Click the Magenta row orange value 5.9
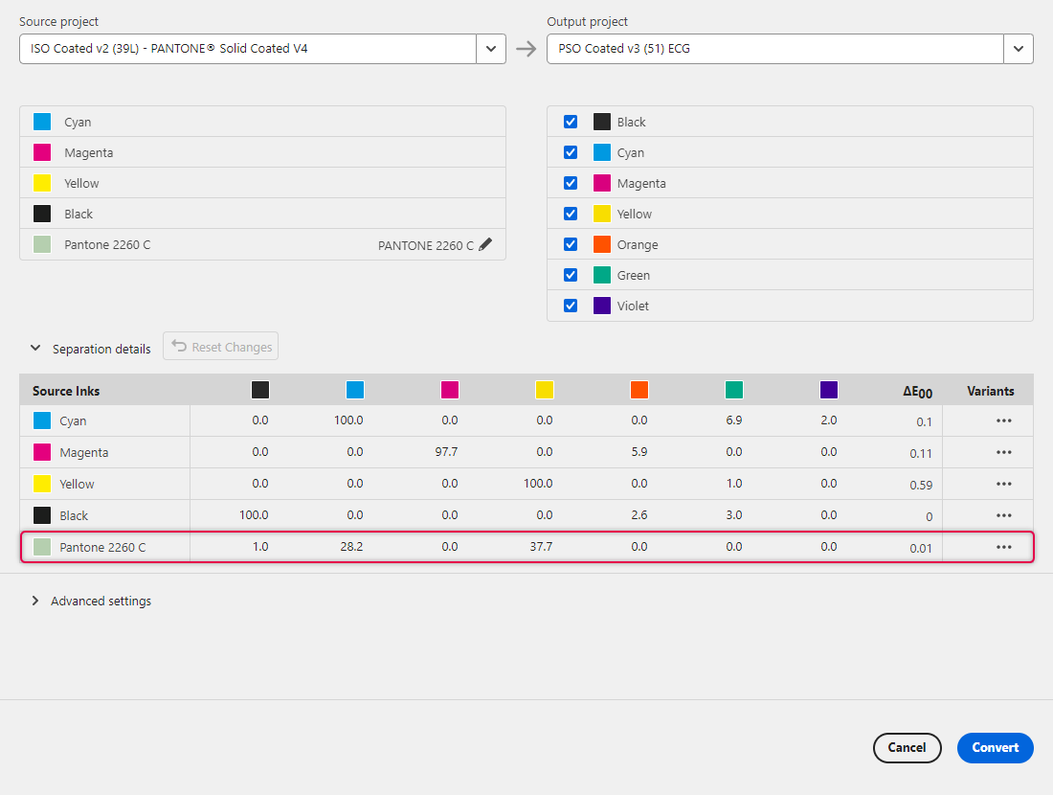This screenshot has width=1053, height=795. (x=639, y=451)
